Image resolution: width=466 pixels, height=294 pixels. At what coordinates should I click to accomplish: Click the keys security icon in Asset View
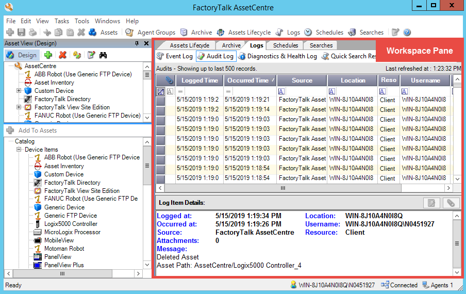[x=77, y=55]
